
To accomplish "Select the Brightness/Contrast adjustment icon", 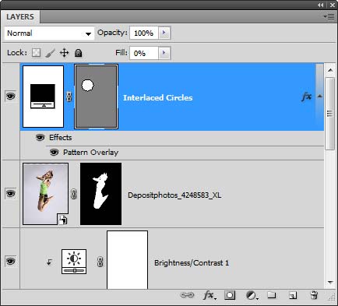I will click(x=74, y=262).
